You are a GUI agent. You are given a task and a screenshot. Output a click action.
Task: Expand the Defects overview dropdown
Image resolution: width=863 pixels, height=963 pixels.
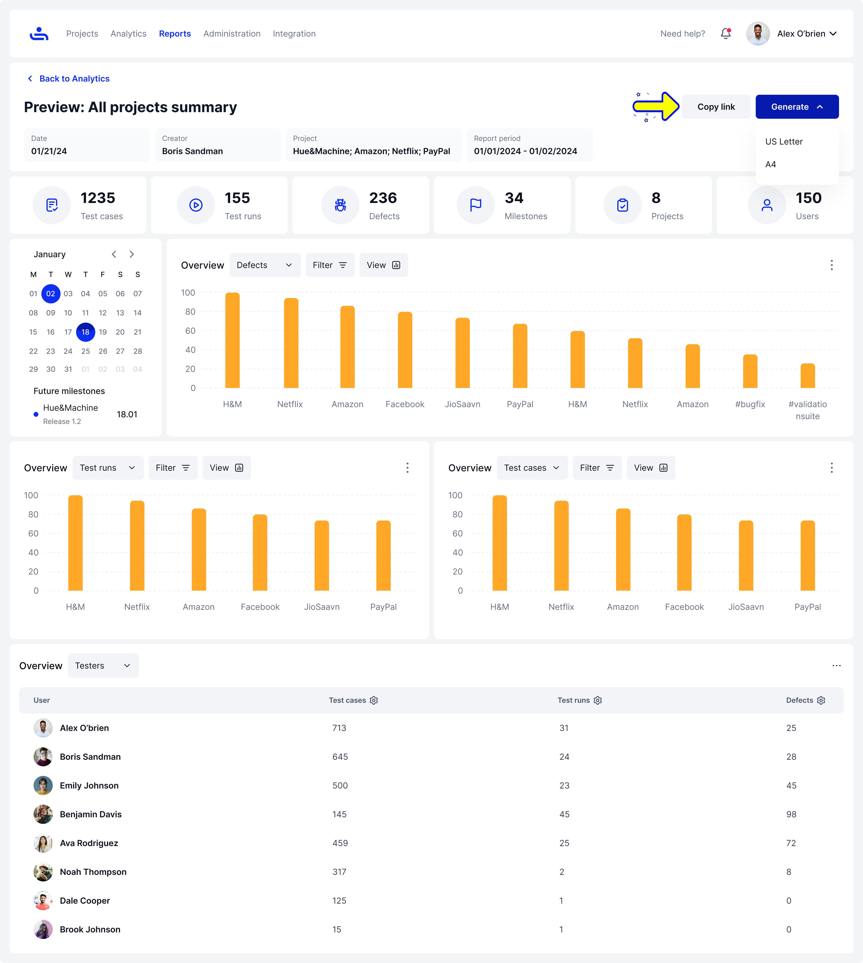pyautogui.click(x=265, y=265)
